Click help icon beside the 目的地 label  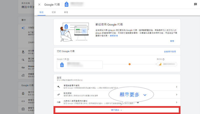pyautogui.click(x=163, y=59)
